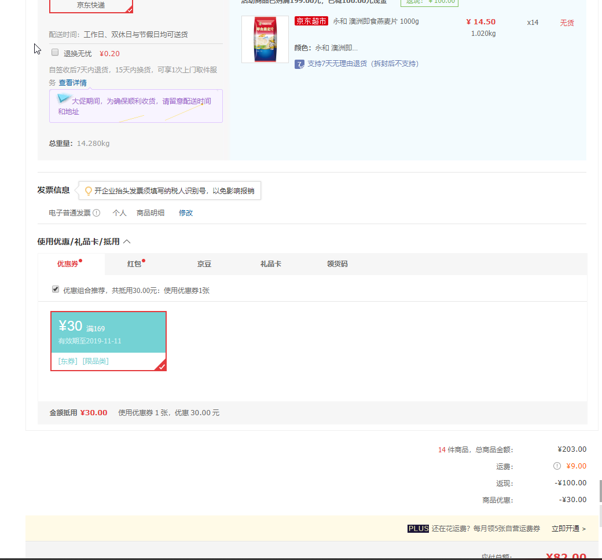Click the 商品优惠 -¥30.00 value

pos(573,500)
